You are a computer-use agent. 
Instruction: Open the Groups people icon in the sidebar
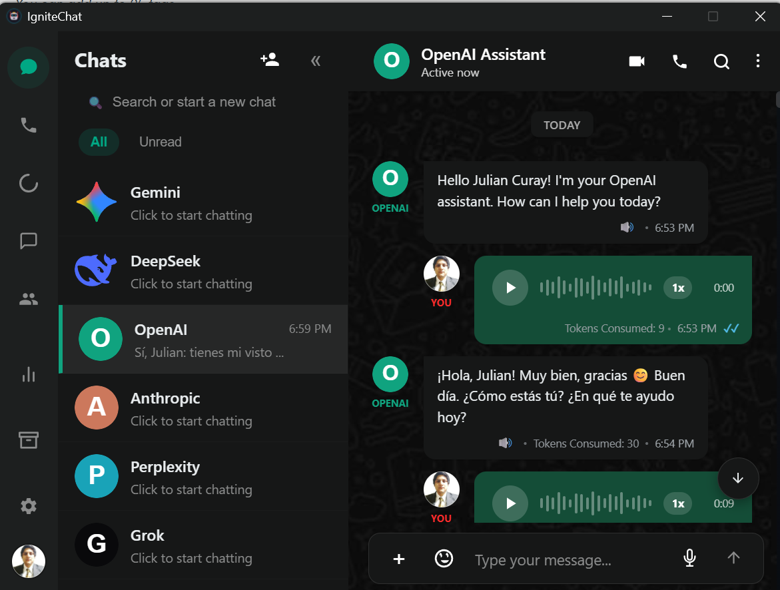coord(29,299)
